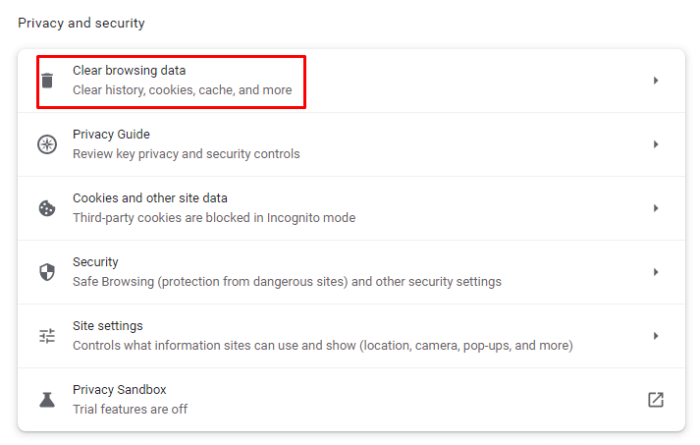Click "Review key privacy and security controls" text
This screenshot has height=445, width=700.
click(x=187, y=153)
